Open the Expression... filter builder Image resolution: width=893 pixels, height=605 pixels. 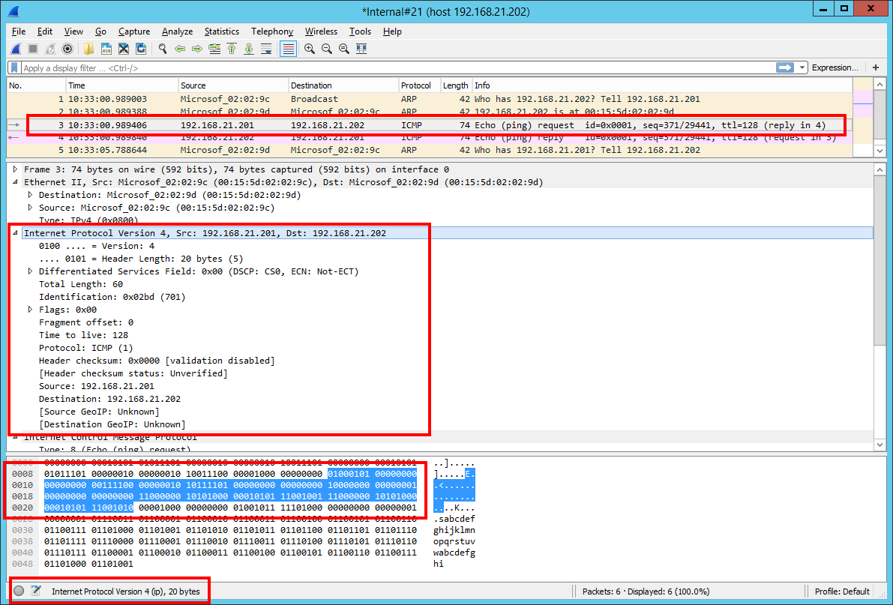pos(835,67)
